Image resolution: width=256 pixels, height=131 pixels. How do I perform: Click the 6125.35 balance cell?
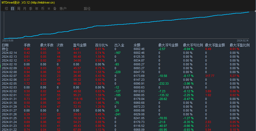tap(139, 57)
